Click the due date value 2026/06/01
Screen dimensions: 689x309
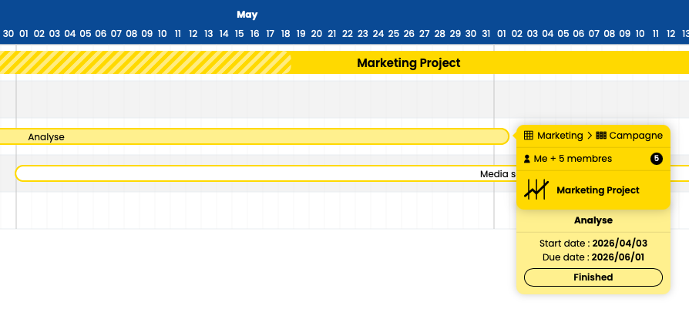(618, 257)
